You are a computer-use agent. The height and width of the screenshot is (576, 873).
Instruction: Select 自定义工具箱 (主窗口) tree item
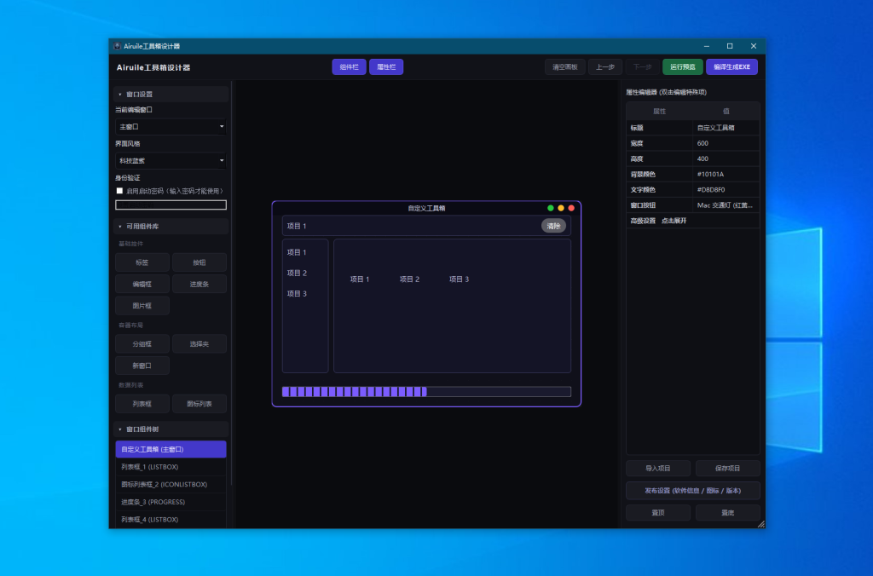click(x=171, y=449)
